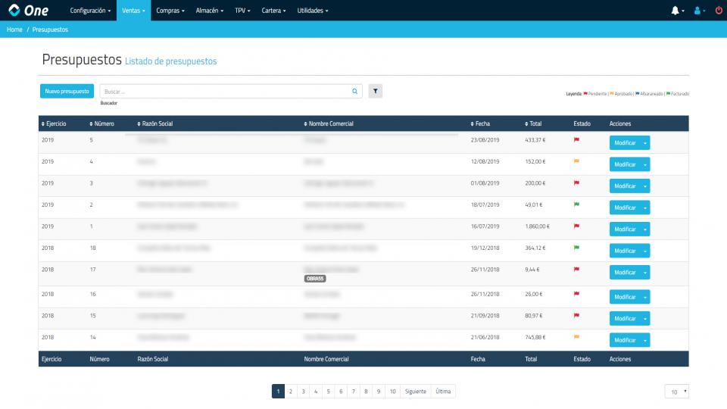Click the notifications bell icon
The width and height of the screenshot is (727, 409).
(x=675, y=11)
